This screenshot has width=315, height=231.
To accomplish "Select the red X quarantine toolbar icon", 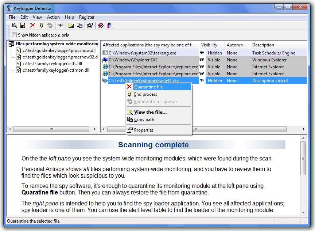I will click(x=32, y=26).
